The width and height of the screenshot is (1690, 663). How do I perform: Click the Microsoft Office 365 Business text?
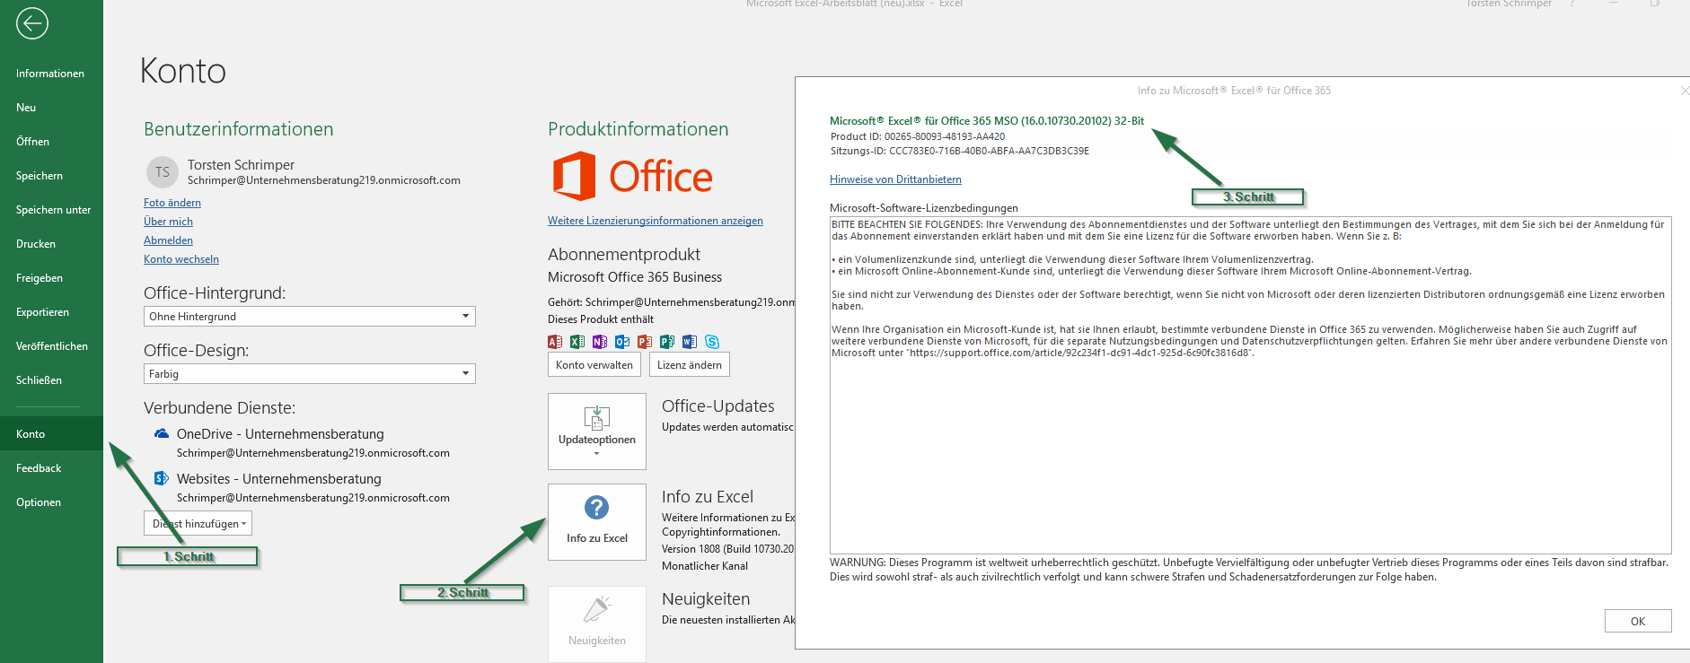tap(635, 277)
